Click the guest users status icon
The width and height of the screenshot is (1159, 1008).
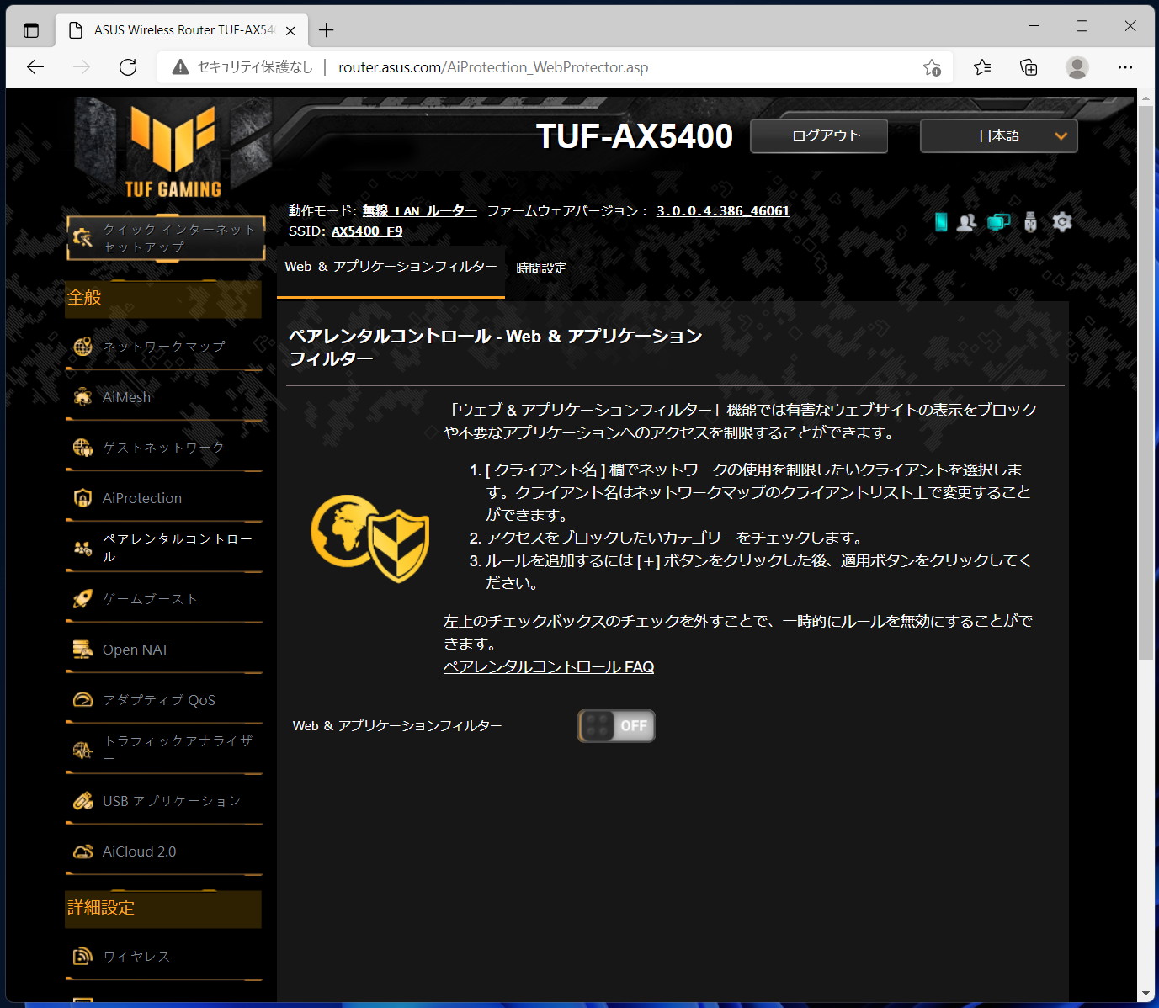[x=967, y=222]
